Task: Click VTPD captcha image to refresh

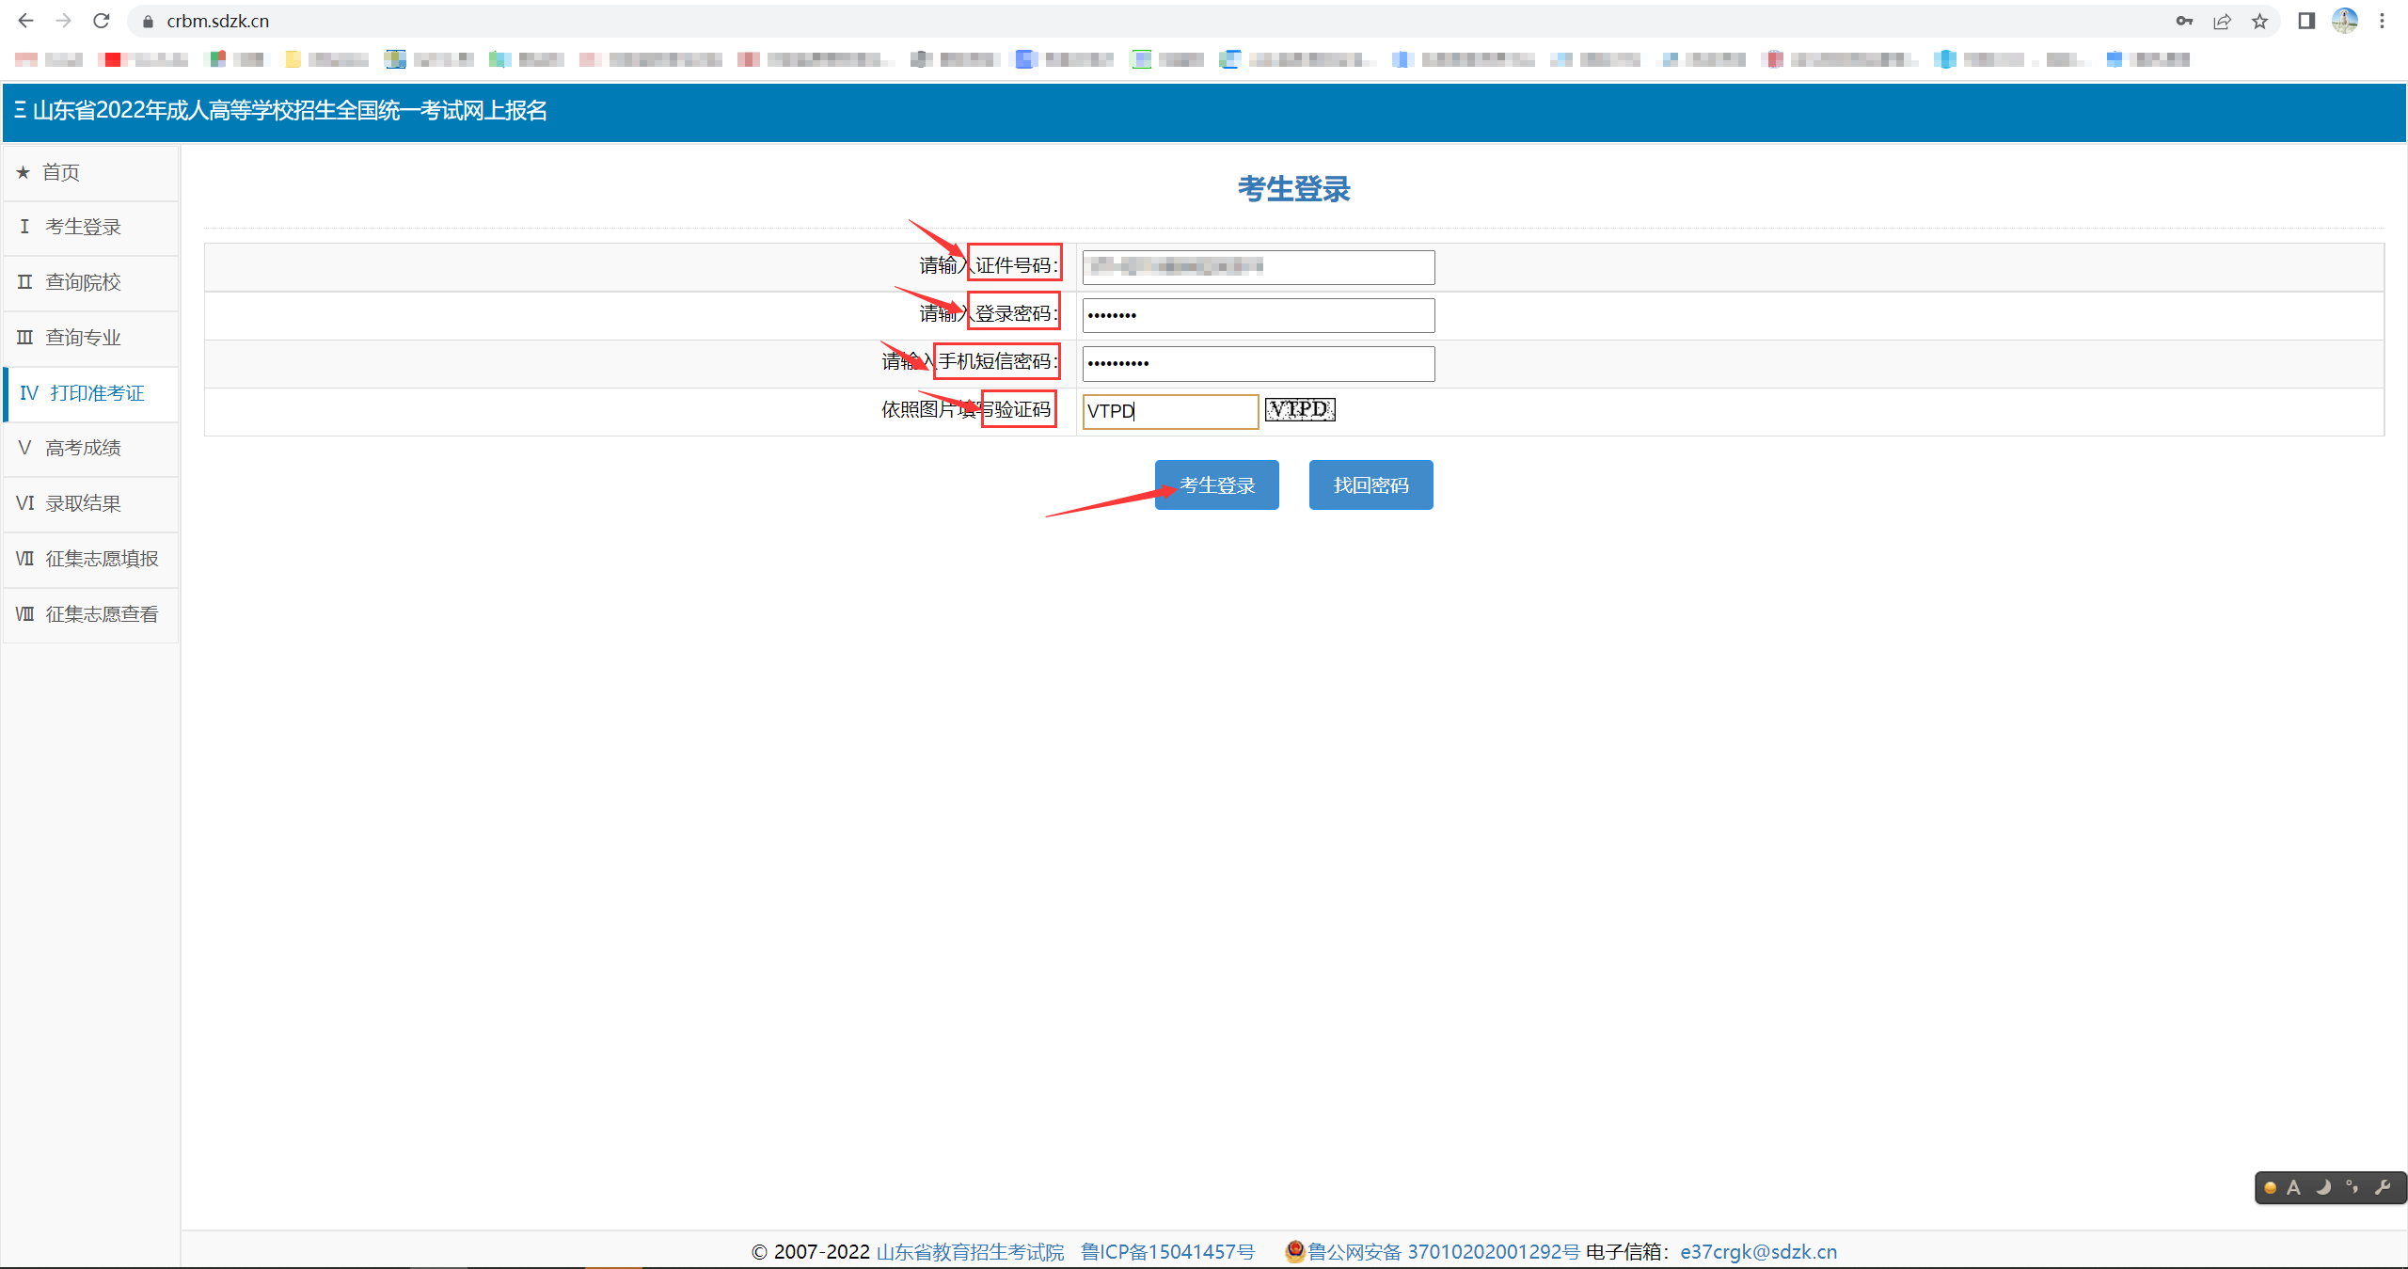Action: (x=1300, y=409)
